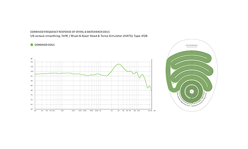The width and height of the screenshot is (248, 149).
Task: Click the 10k label on frequency axis
Action: point(138,111)
